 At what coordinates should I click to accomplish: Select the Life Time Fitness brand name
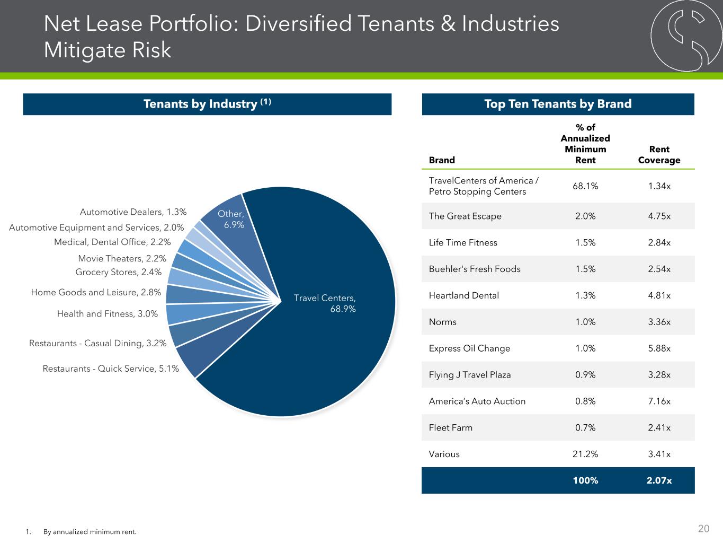[463, 243]
